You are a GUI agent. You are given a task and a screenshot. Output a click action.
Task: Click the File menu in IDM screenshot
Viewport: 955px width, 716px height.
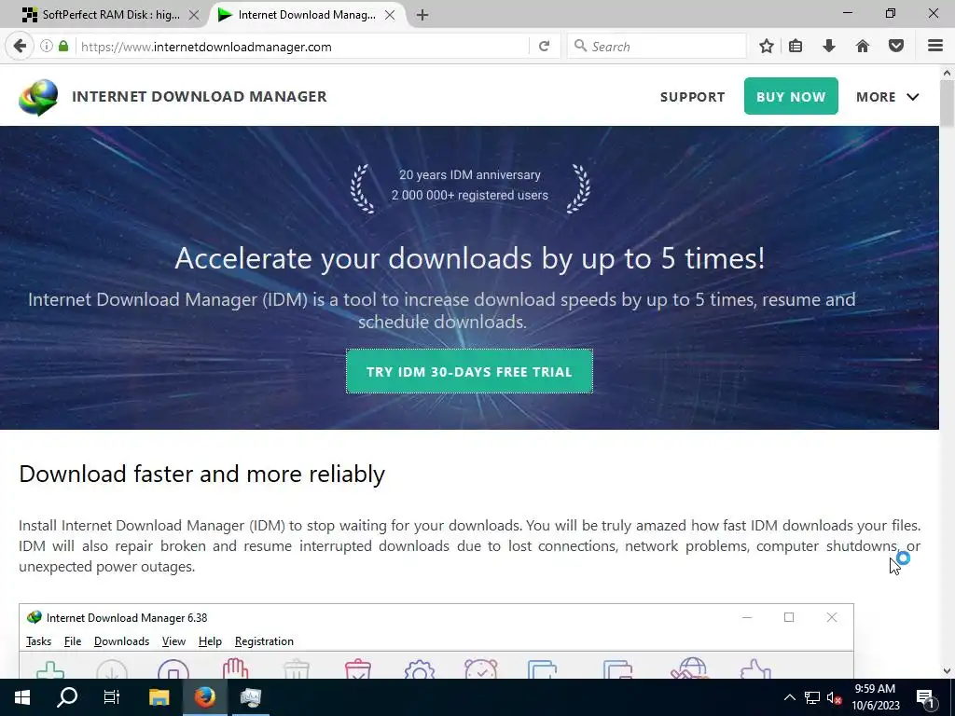(x=73, y=641)
